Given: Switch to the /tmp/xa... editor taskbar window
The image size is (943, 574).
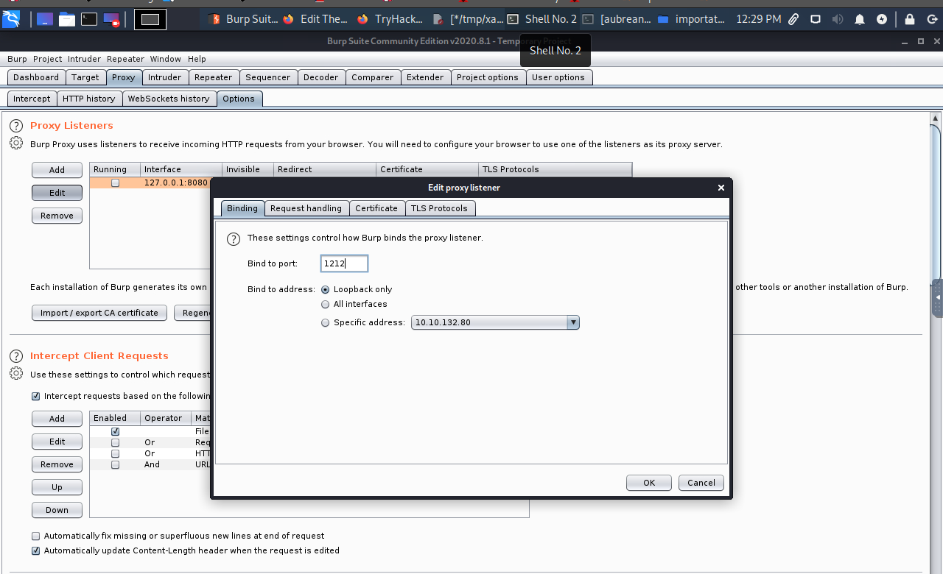Looking at the screenshot, I should click(x=468, y=19).
